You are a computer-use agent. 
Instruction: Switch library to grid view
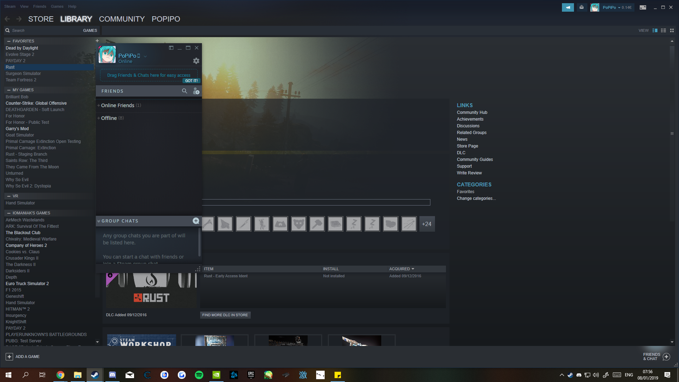672,30
